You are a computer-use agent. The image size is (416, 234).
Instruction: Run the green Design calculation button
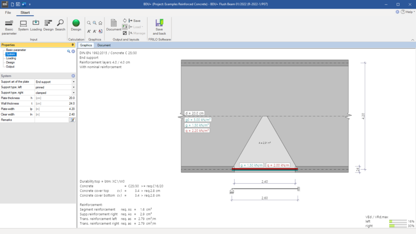[x=76, y=25]
